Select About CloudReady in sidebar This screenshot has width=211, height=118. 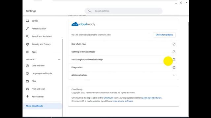(x=43, y=106)
